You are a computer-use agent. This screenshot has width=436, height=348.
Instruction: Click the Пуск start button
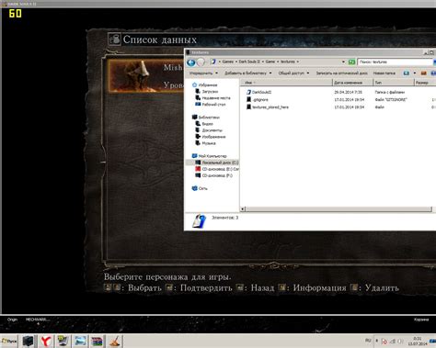tap(9, 341)
